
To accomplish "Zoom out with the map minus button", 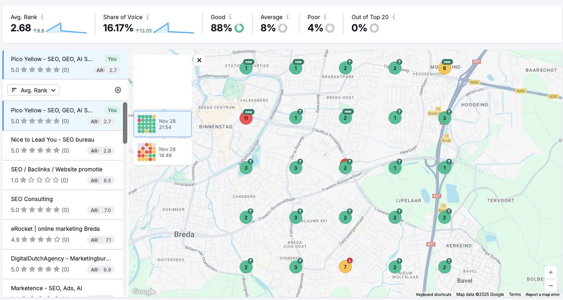I will point(551,285).
